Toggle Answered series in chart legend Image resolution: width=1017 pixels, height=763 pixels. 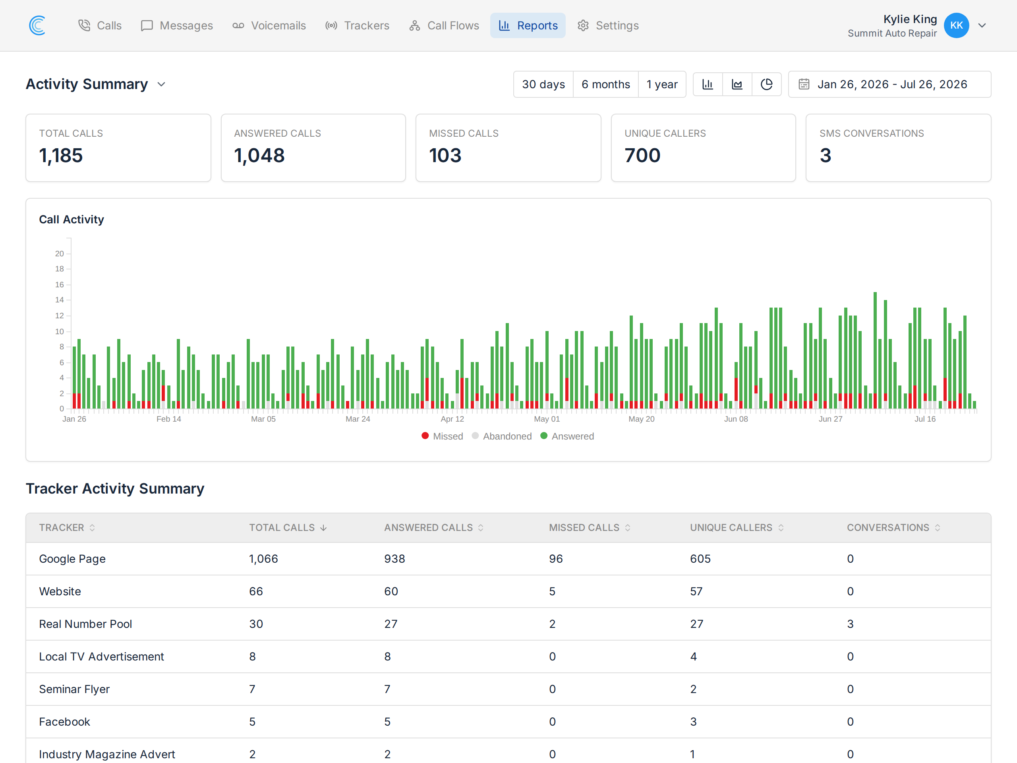coord(567,436)
